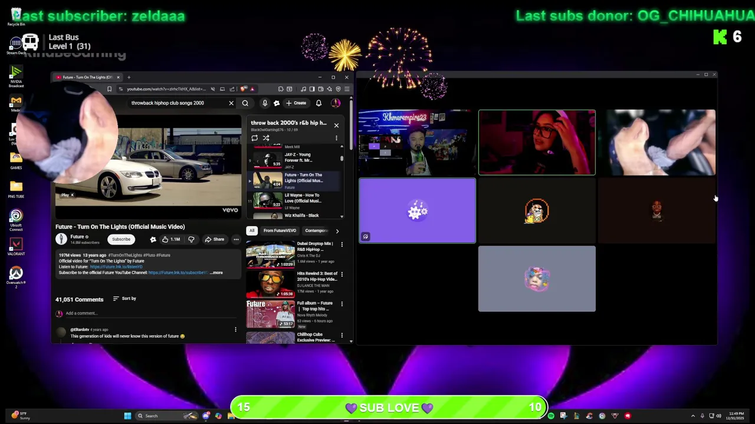This screenshot has height=424, width=755.
Task: Open the Windows Start menu
Action: tap(127, 416)
